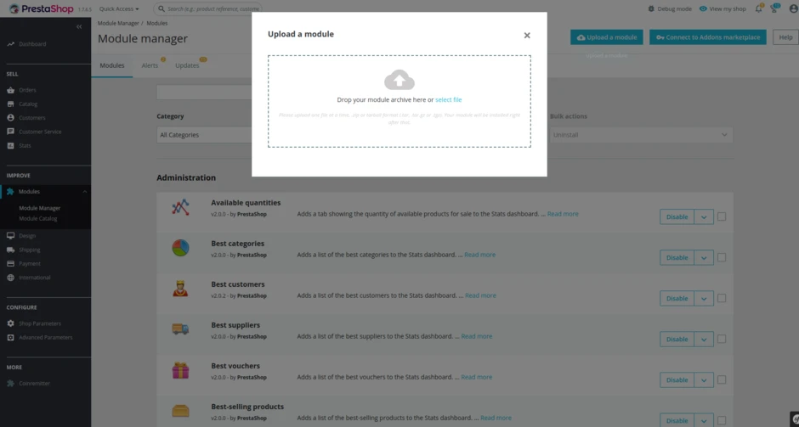Click the Best-selling products box icon
Screen dimensions: 799x427
tap(180, 411)
